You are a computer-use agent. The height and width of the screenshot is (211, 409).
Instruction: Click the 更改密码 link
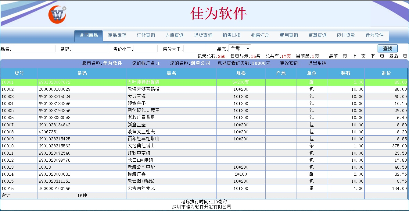pos(289,63)
